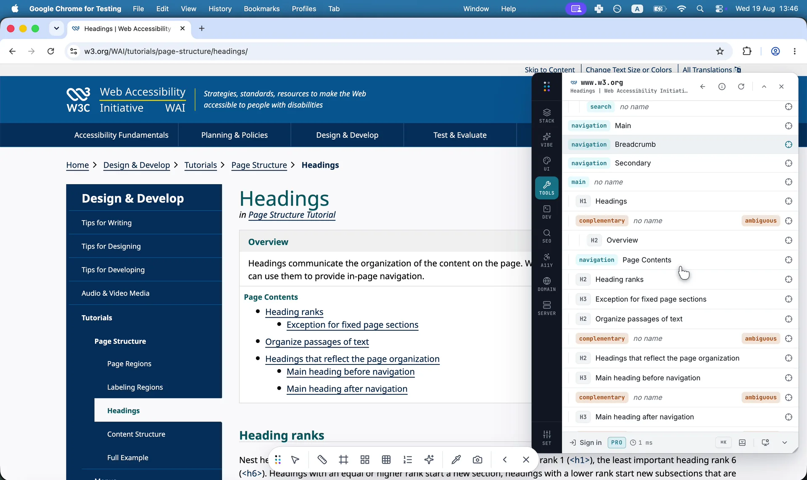The height and width of the screenshot is (480, 807).
Task: Click the table grid icon in floating toolbar
Action: (386, 459)
